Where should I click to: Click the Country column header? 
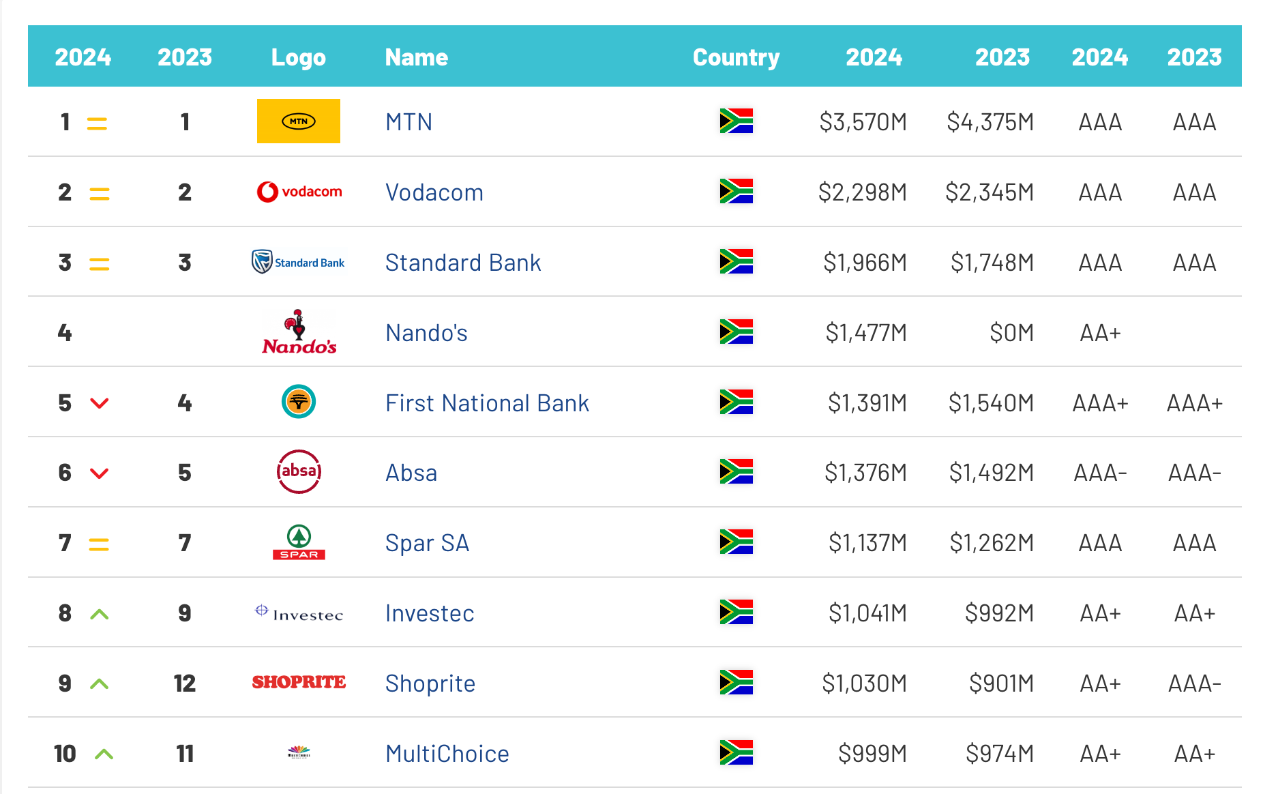[736, 57]
